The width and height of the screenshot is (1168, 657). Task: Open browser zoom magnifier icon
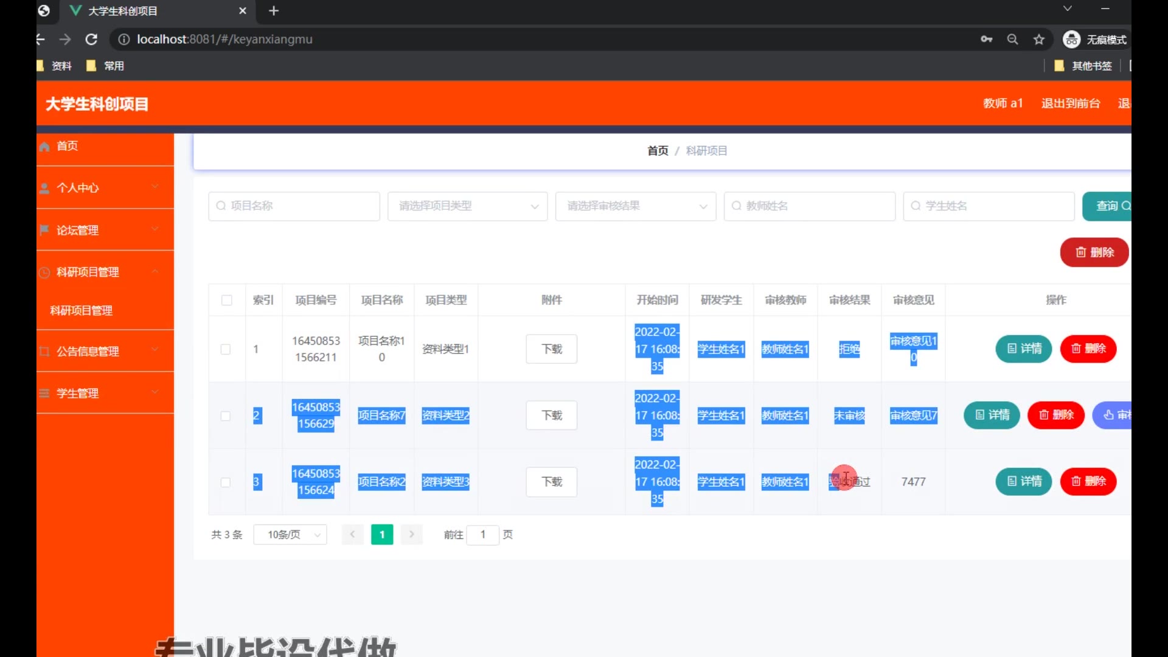(x=1012, y=40)
